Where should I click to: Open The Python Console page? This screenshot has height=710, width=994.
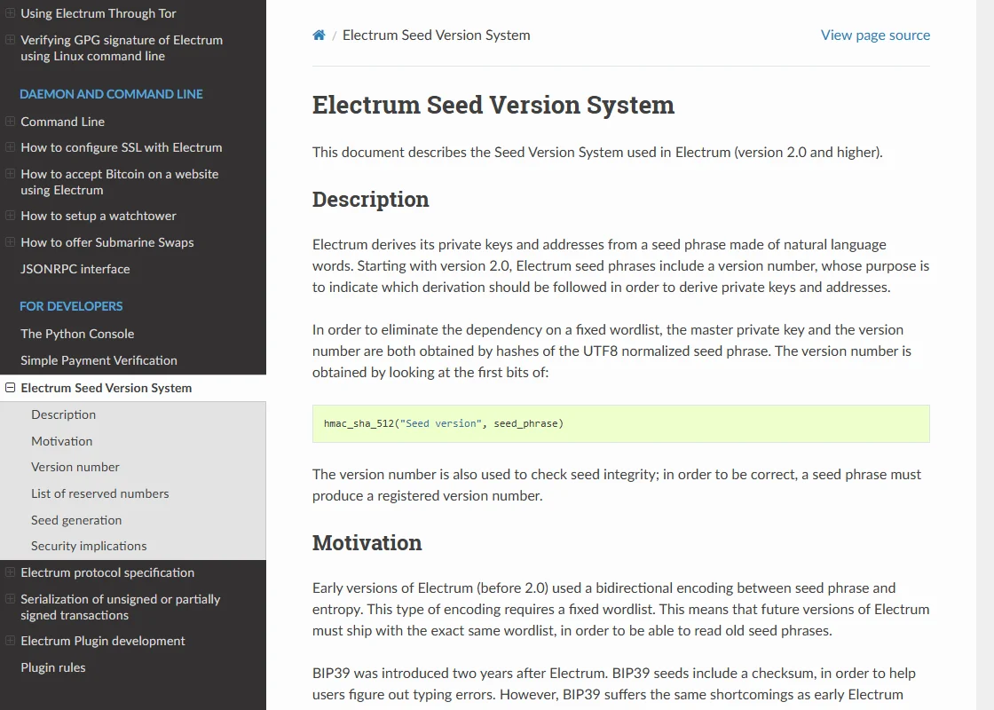(x=77, y=334)
